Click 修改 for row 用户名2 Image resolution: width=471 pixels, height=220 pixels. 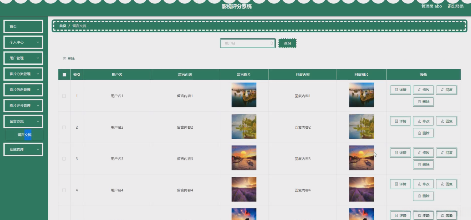(x=423, y=121)
